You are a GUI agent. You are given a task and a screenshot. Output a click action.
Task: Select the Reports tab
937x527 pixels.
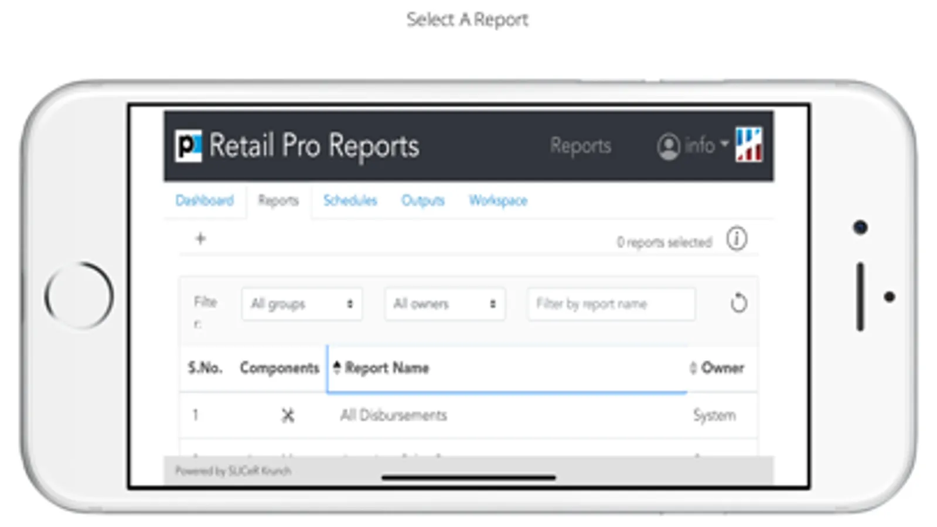tap(278, 200)
